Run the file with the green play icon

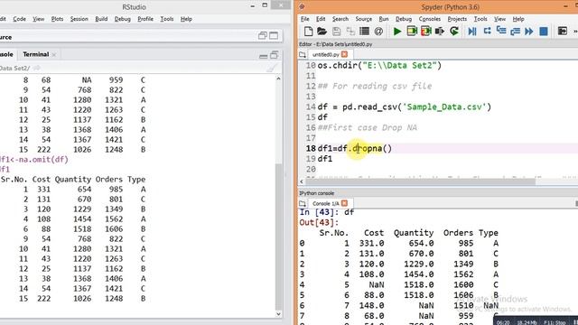pos(397,32)
